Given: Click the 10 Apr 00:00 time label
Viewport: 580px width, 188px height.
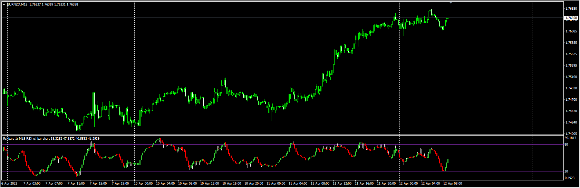Looking at the screenshot, I should pos(143,184).
